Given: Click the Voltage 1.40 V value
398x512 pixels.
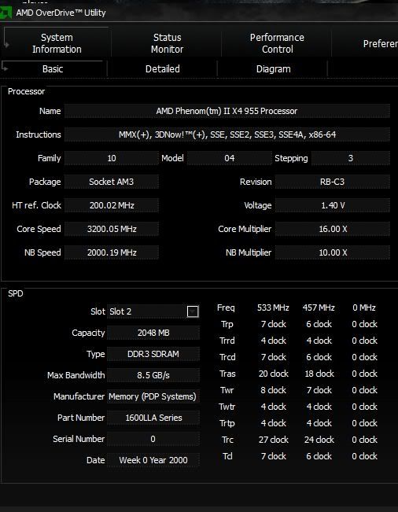Looking at the screenshot, I should coord(333,205).
